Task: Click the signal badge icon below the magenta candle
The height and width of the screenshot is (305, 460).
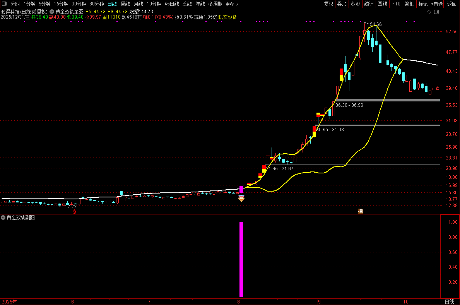Action: [x=241, y=198]
